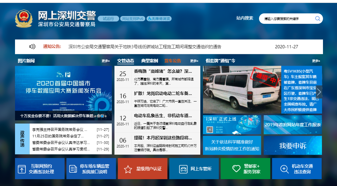The height and width of the screenshot is (186, 337).
Task: Open 互联网预约交通违法处理 service tile
Action: click(x=40, y=169)
